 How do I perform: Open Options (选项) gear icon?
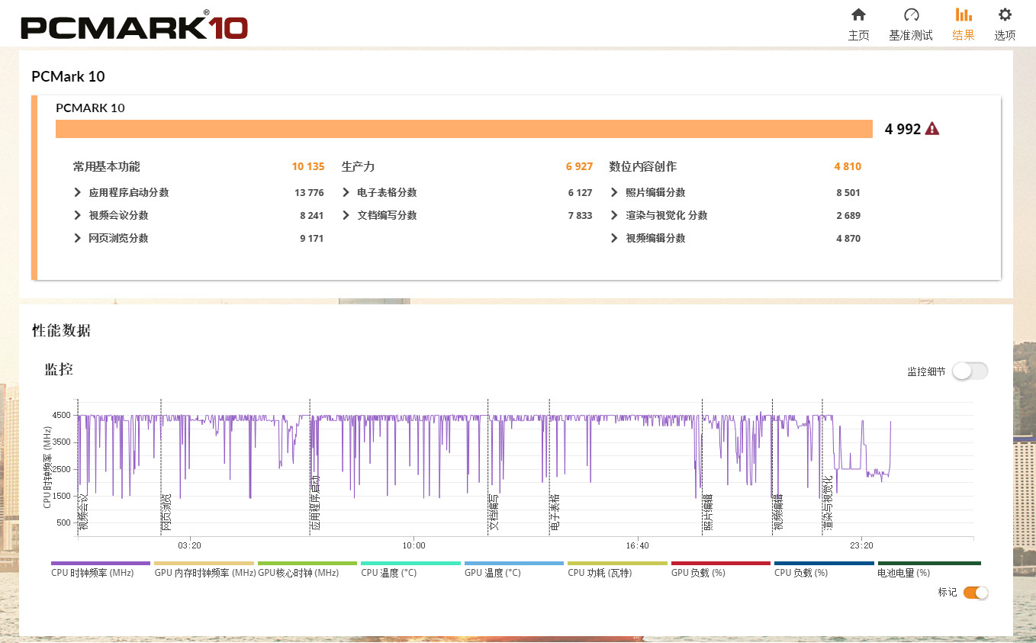(1005, 14)
